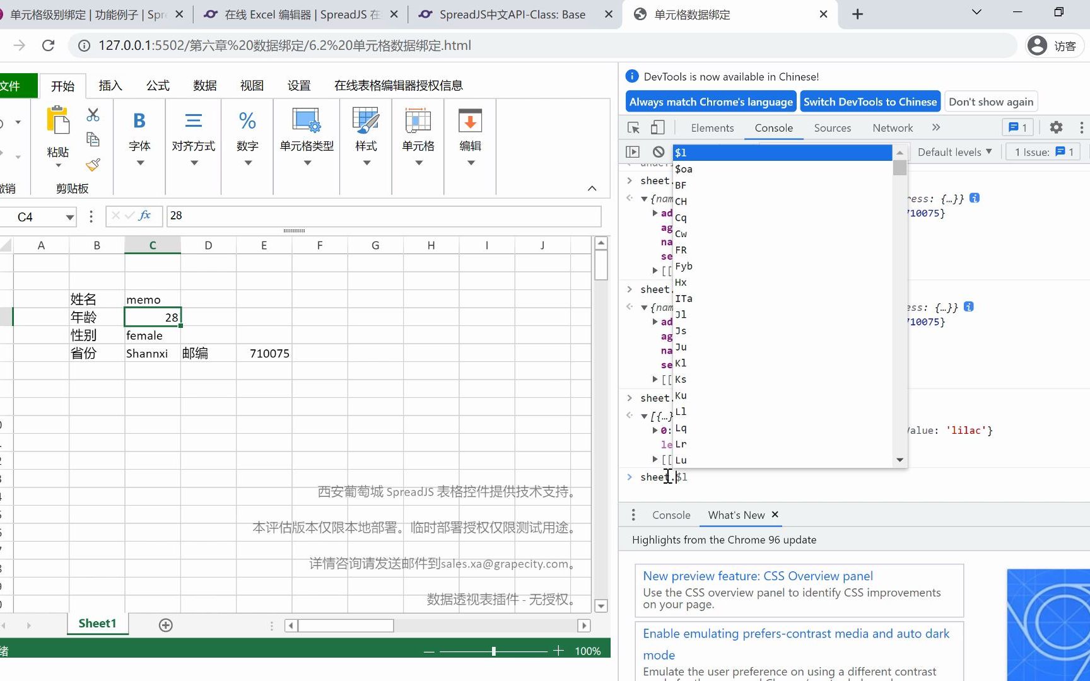1090x681 pixels.
Task: Open the Default levels dropdown
Action: pos(955,152)
